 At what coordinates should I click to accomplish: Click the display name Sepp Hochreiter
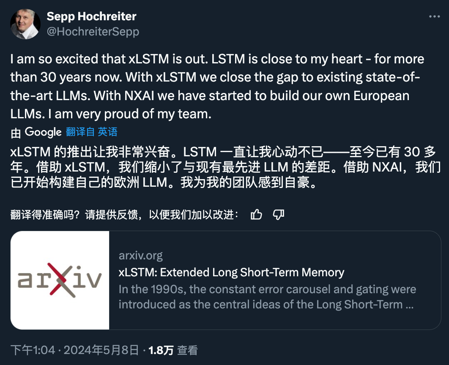click(x=92, y=16)
